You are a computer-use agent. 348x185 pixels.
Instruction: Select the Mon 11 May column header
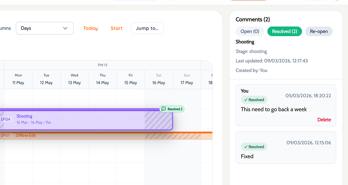18,79
